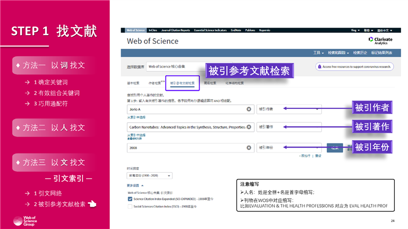Click the 2 被引参考文献检索 sidebar item
Viewport: 408px width, 229px height.
[59, 204]
